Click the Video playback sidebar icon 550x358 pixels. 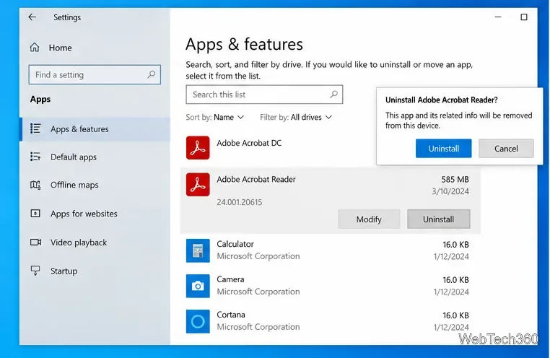(x=35, y=242)
